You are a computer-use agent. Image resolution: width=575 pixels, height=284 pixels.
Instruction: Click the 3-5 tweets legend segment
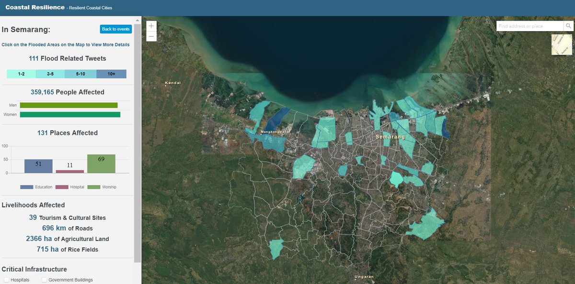tap(50, 74)
